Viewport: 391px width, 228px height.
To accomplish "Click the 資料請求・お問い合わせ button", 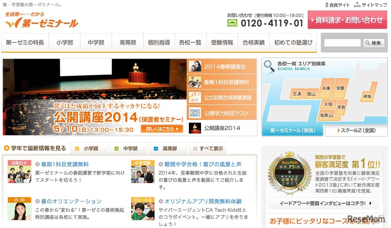I will tap(347, 20).
